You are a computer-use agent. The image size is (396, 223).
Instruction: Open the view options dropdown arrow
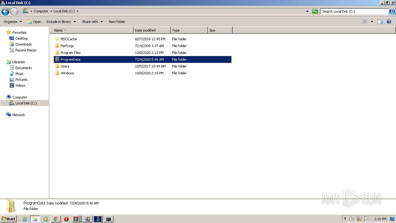(x=372, y=22)
